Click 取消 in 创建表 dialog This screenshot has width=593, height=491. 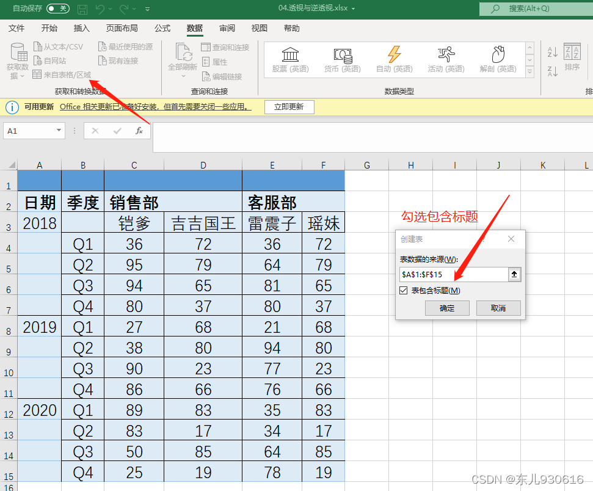pos(498,308)
